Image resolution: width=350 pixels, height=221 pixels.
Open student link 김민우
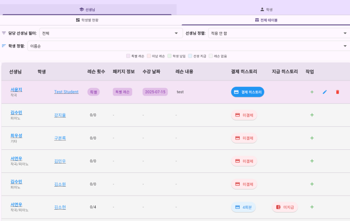pyautogui.click(x=60, y=161)
